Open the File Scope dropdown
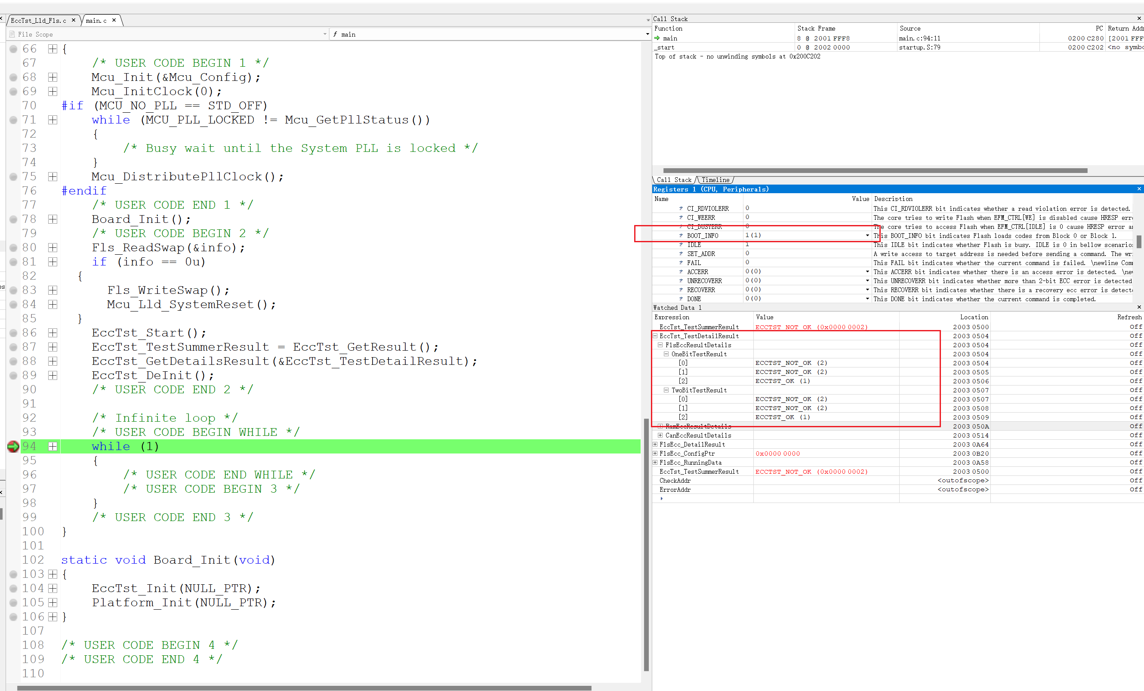The width and height of the screenshot is (1144, 691). (x=325, y=34)
